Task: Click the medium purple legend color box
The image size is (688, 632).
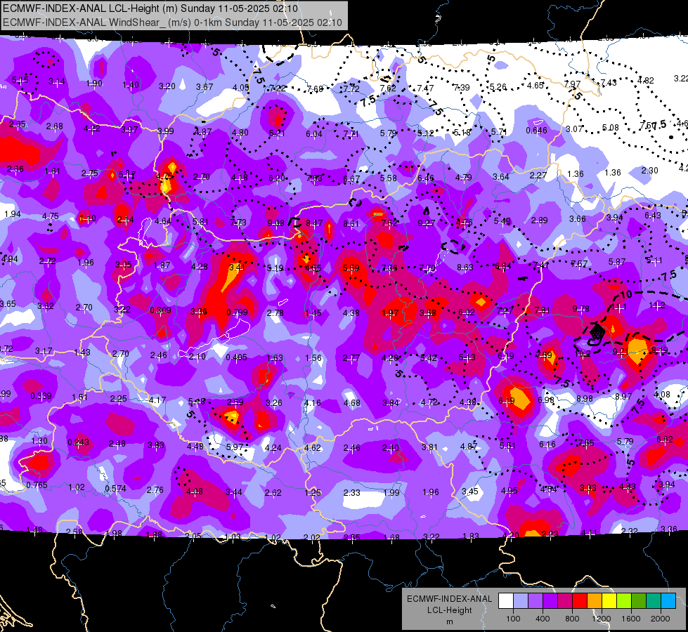Action: coord(536,601)
